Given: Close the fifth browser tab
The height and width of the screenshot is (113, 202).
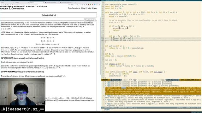Looking at the screenshot, I should pyautogui.click(x=73, y=2).
